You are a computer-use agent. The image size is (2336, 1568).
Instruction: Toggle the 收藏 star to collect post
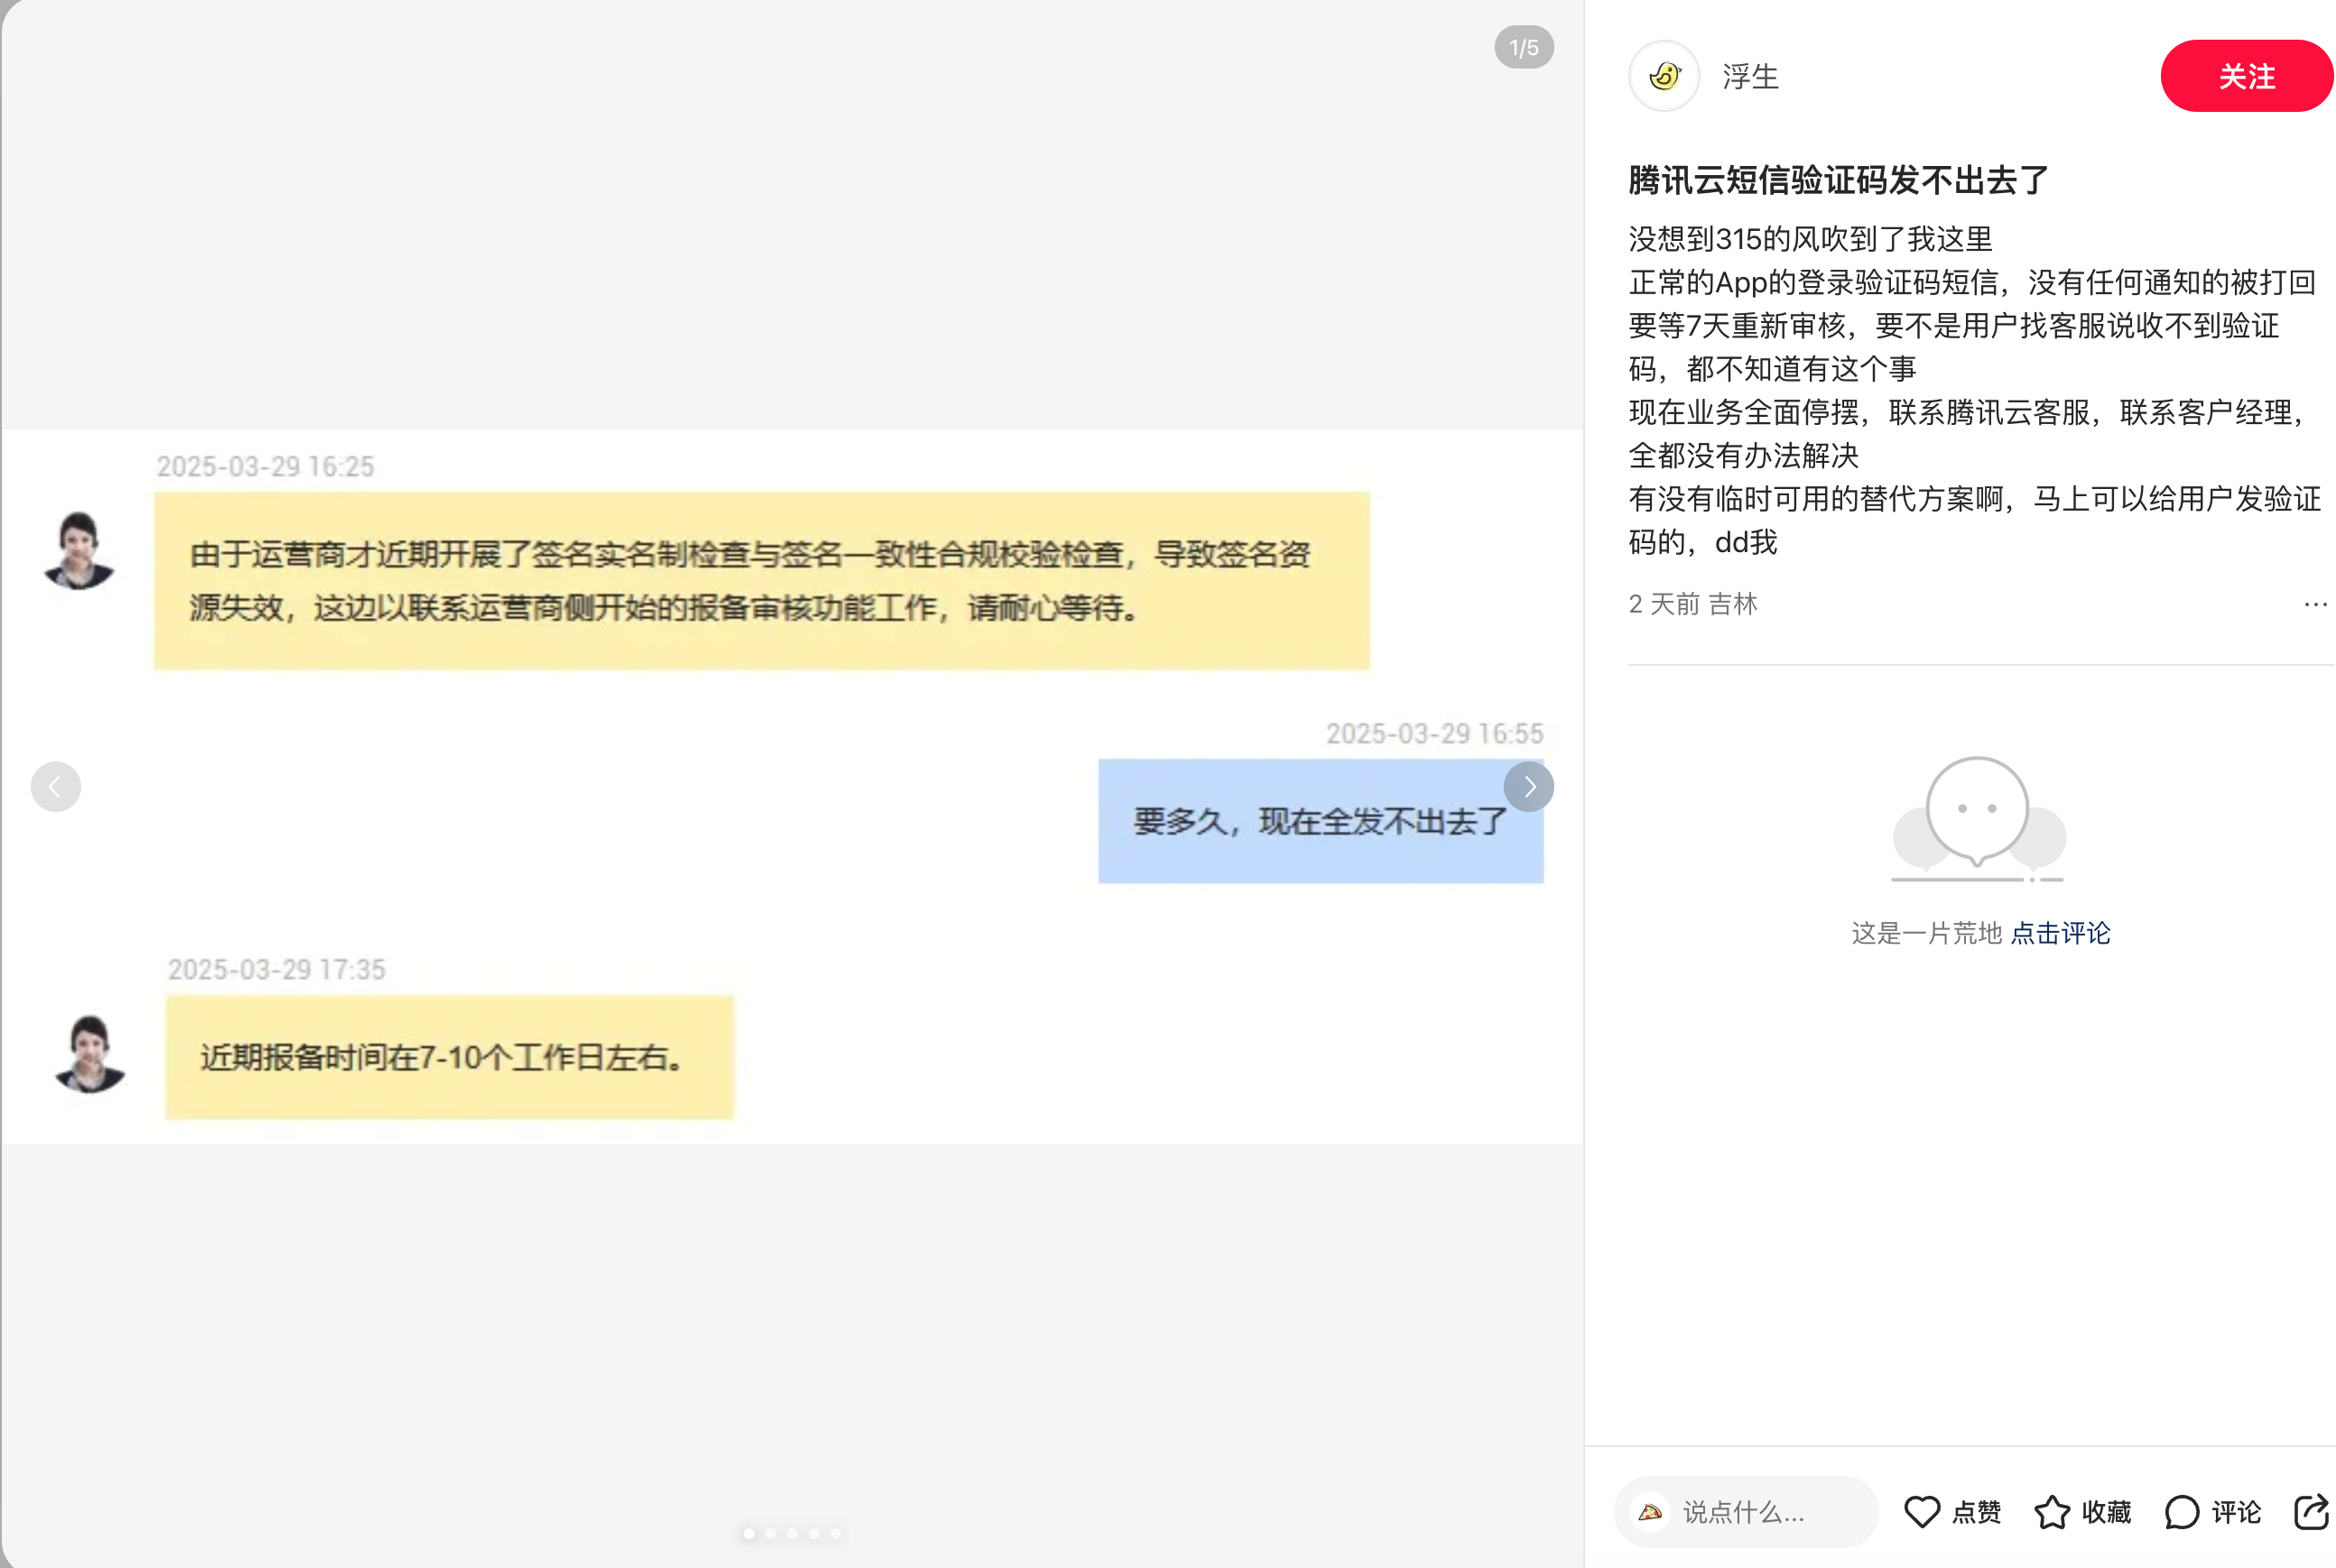click(2052, 1511)
